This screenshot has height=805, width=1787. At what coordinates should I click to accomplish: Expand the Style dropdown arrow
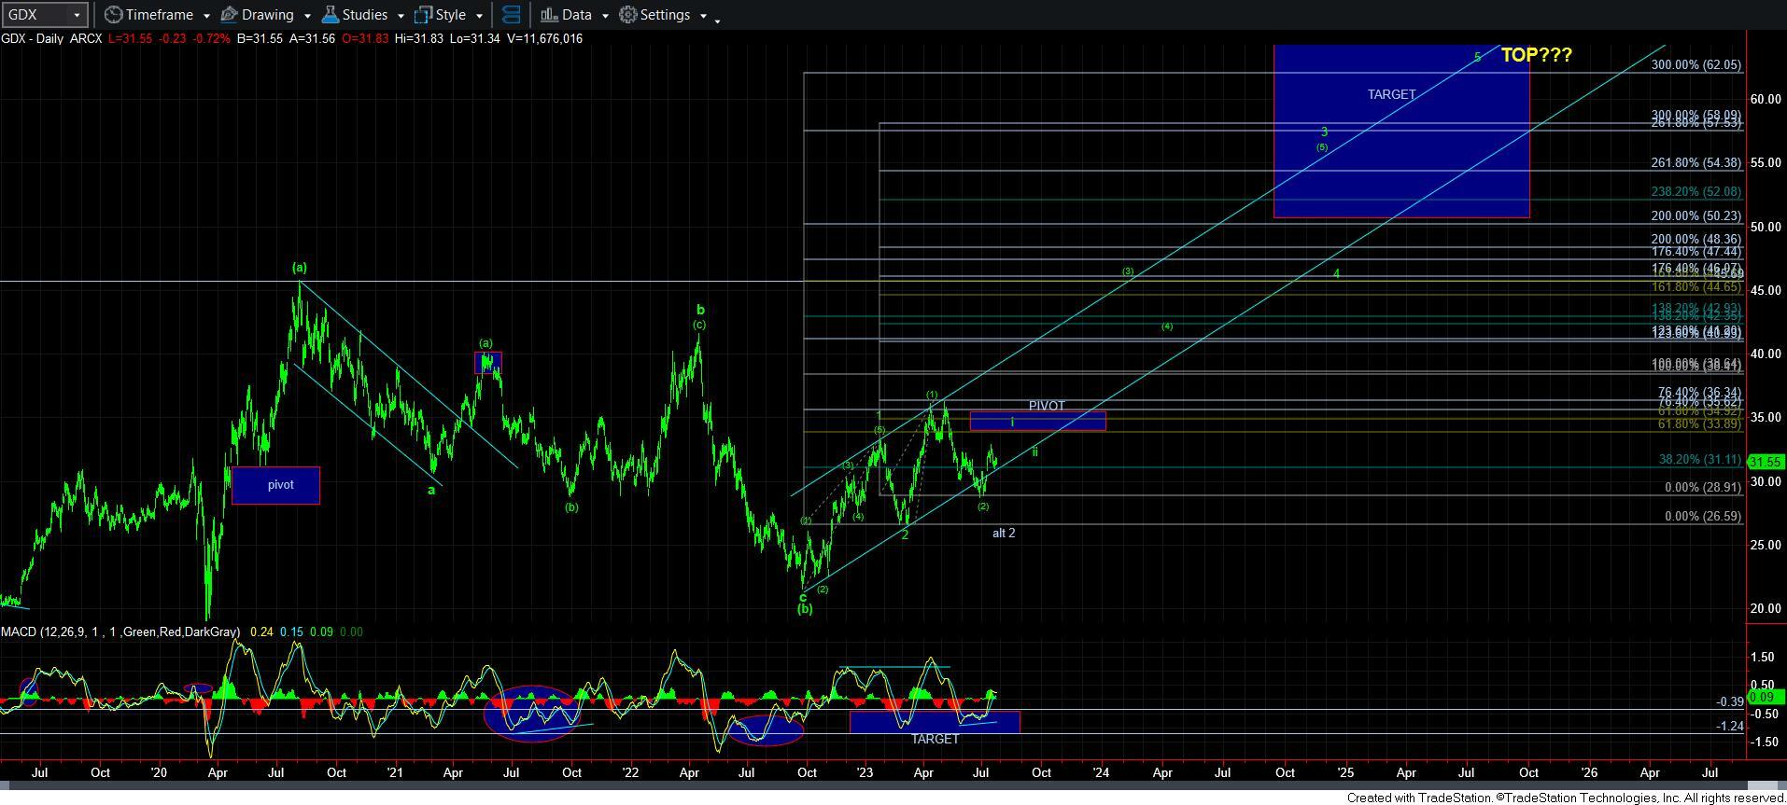pos(479,16)
